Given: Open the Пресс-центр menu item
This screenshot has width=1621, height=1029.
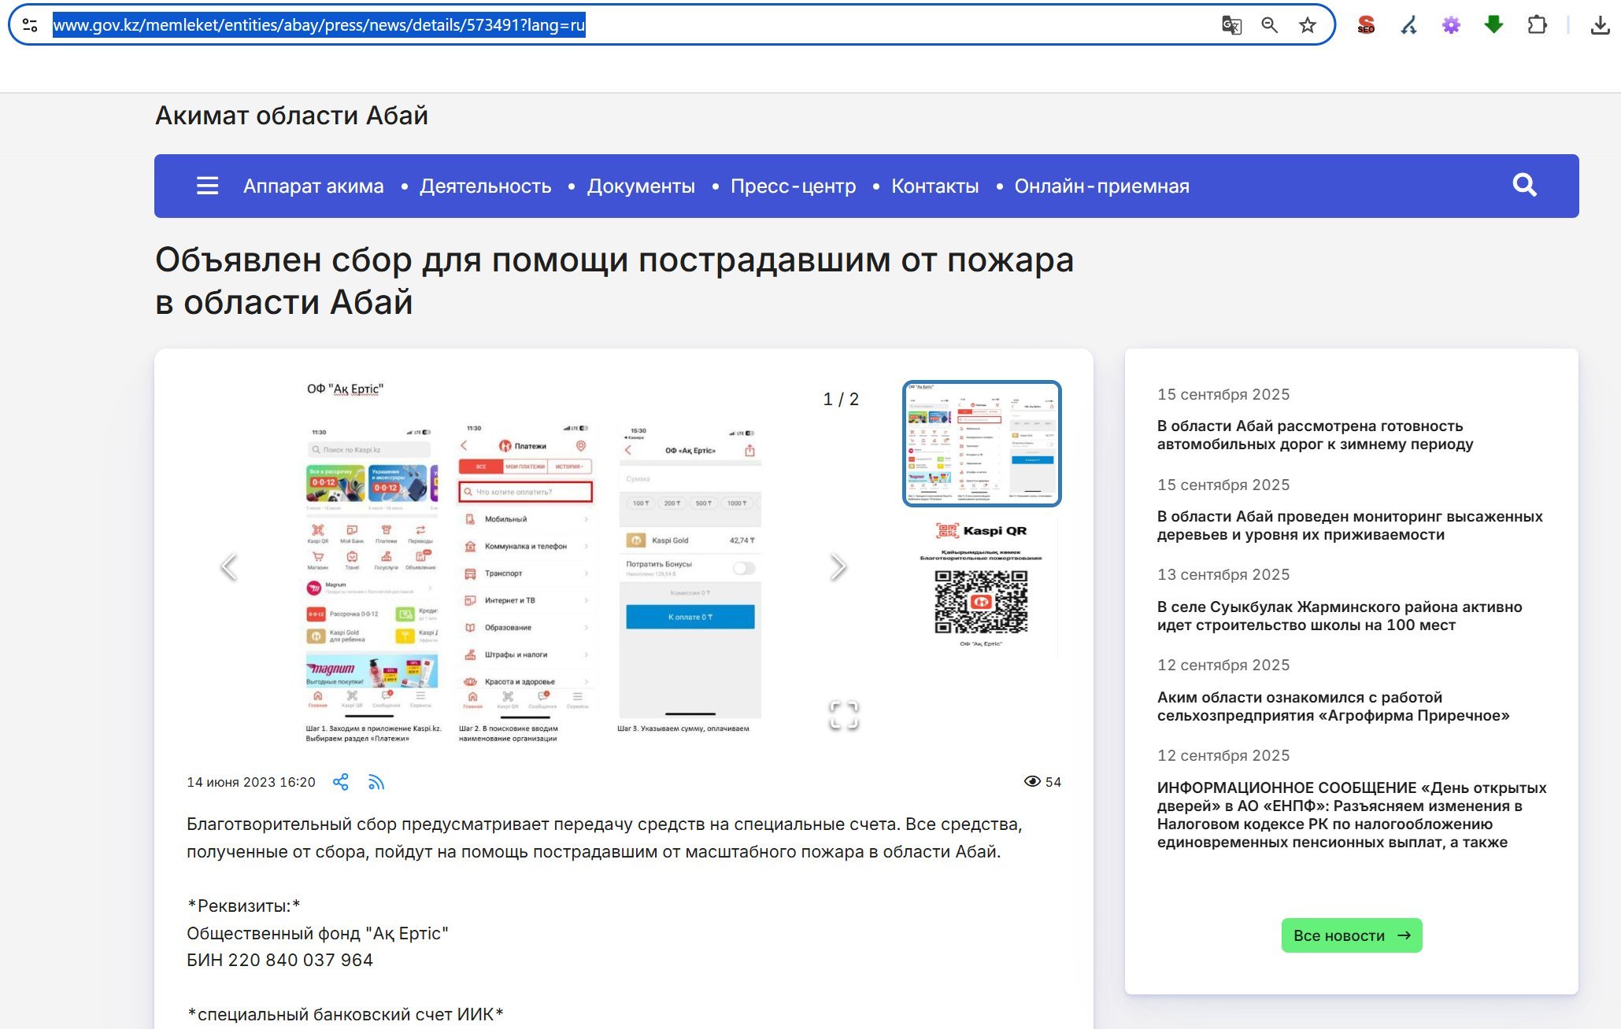Looking at the screenshot, I should pyautogui.click(x=793, y=186).
